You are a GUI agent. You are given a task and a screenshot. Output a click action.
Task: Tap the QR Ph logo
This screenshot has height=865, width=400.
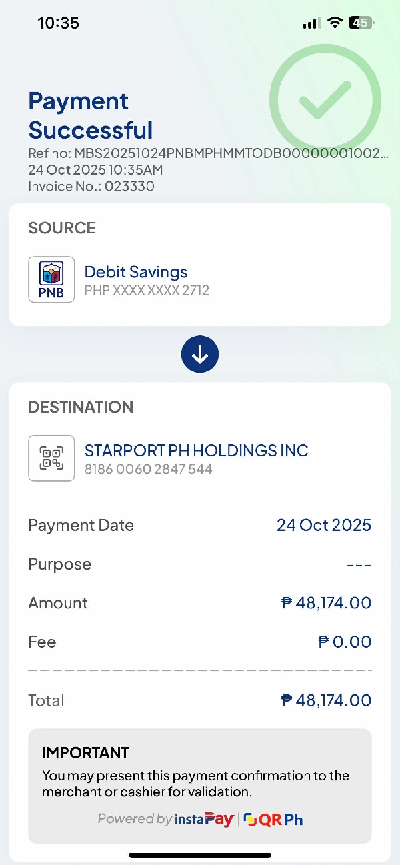point(273,819)
